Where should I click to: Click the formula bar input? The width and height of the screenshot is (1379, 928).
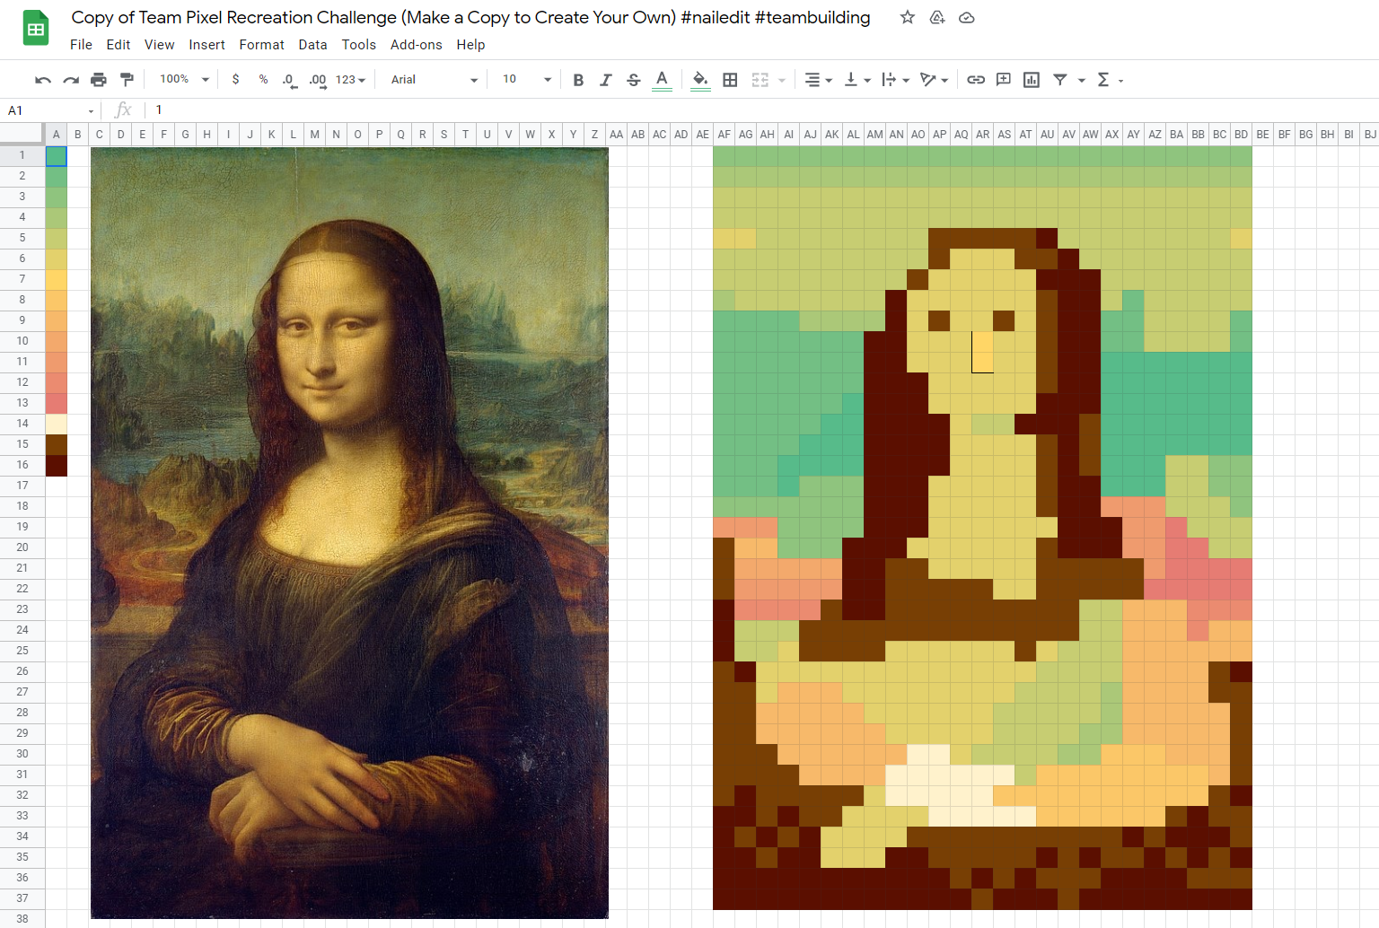763,110
